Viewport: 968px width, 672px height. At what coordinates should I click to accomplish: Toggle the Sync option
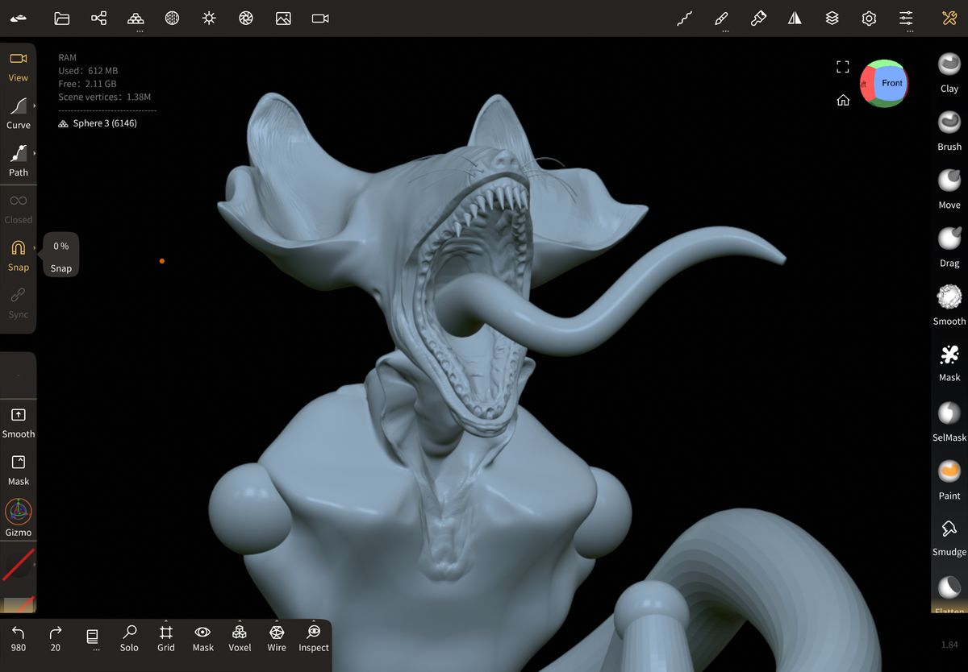point(19,304)
